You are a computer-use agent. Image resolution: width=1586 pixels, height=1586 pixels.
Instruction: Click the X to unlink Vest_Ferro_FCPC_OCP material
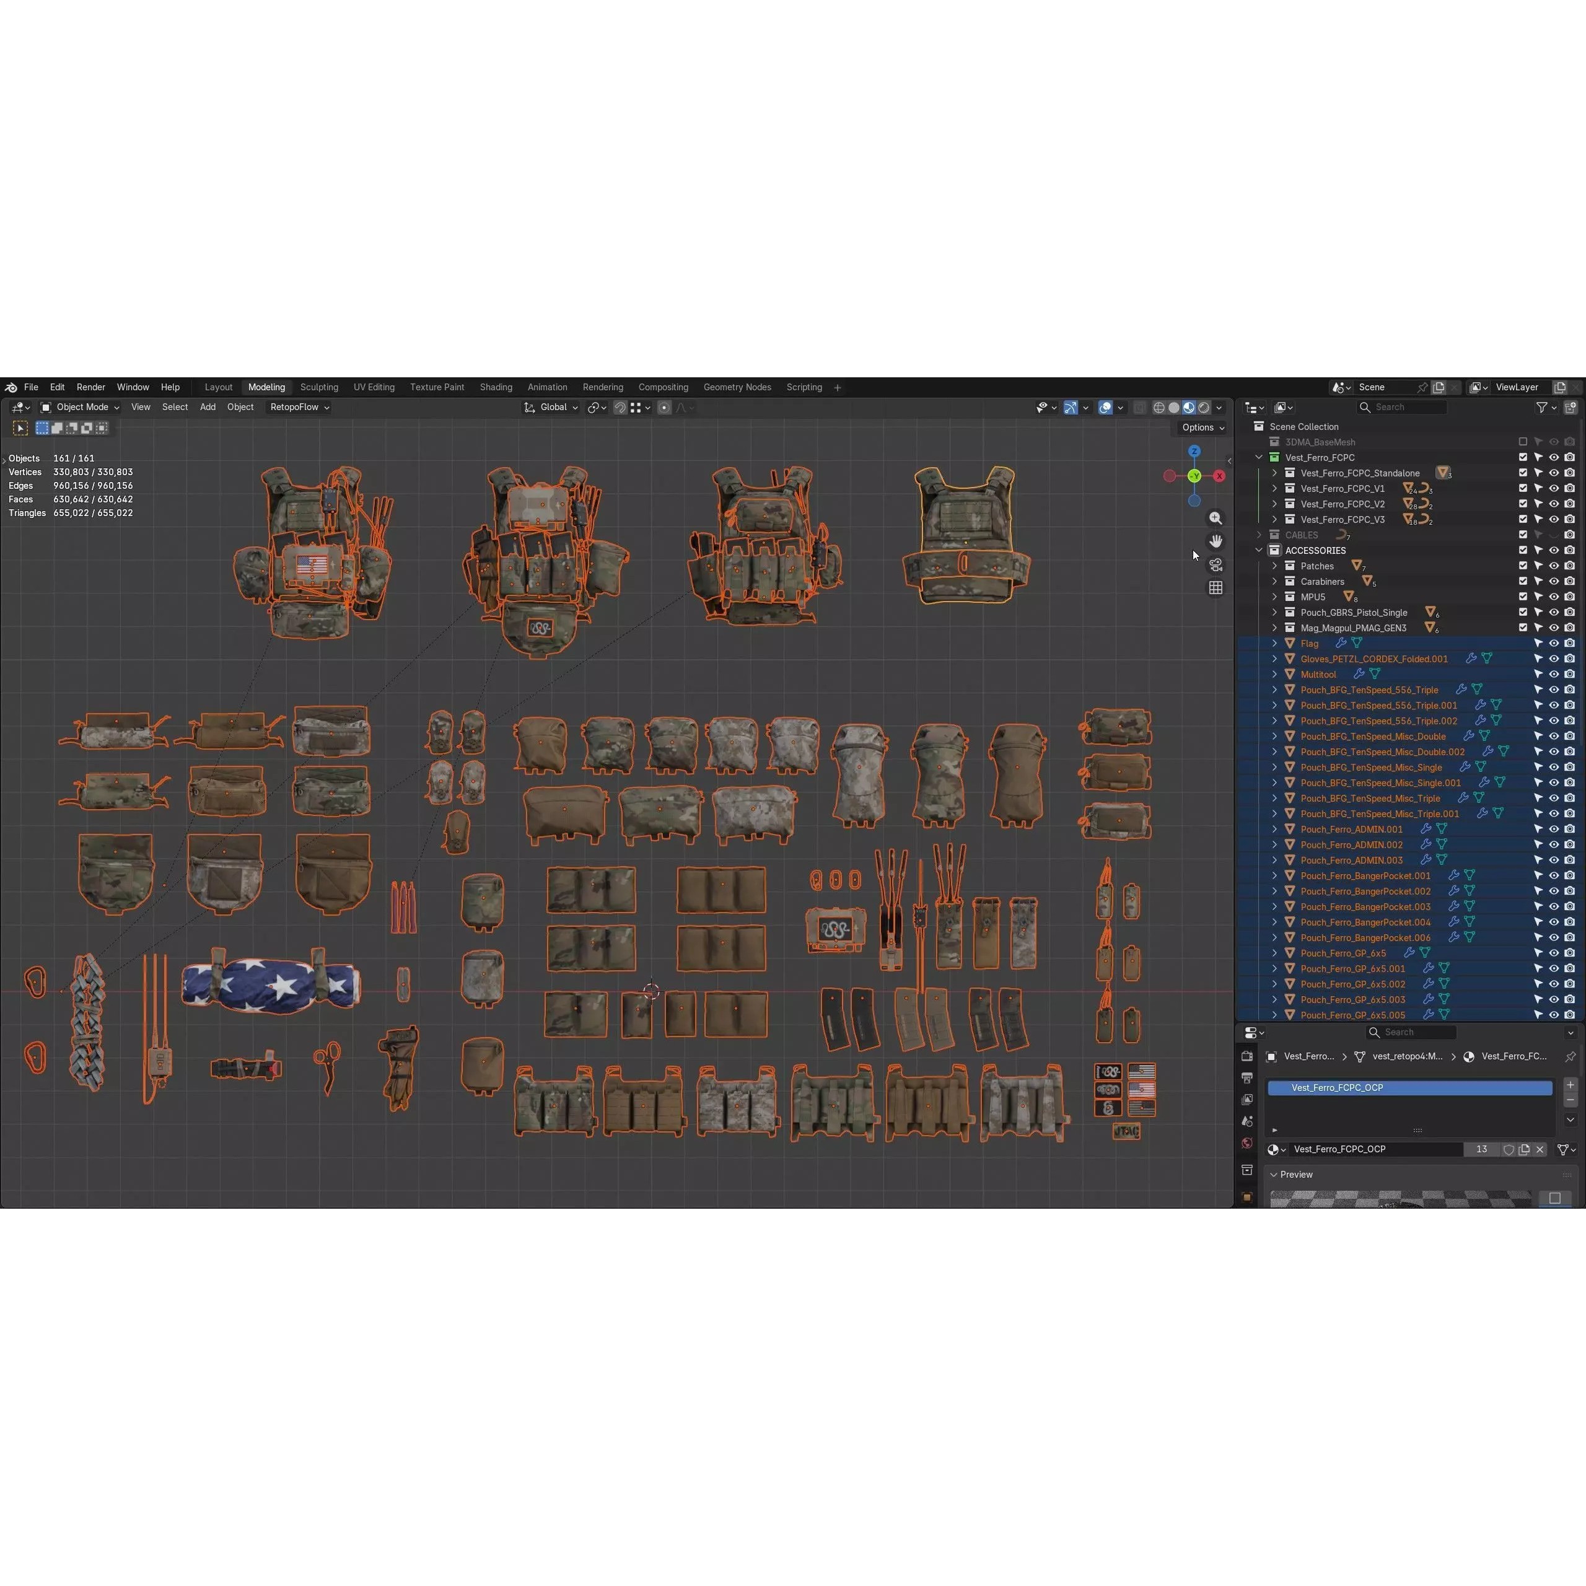(1540, 1149)
